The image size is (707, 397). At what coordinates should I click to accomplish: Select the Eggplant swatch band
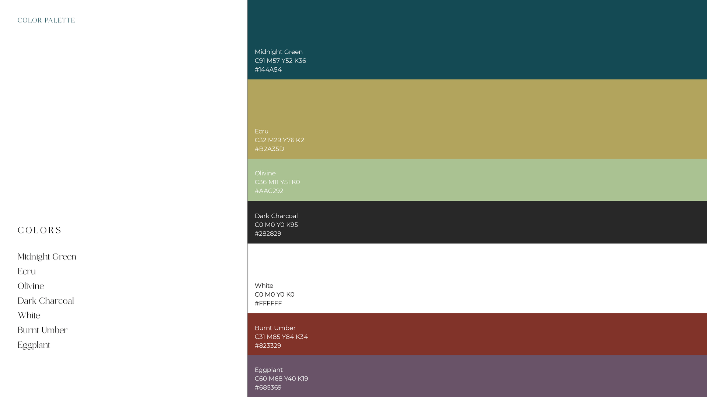(477, 376)
